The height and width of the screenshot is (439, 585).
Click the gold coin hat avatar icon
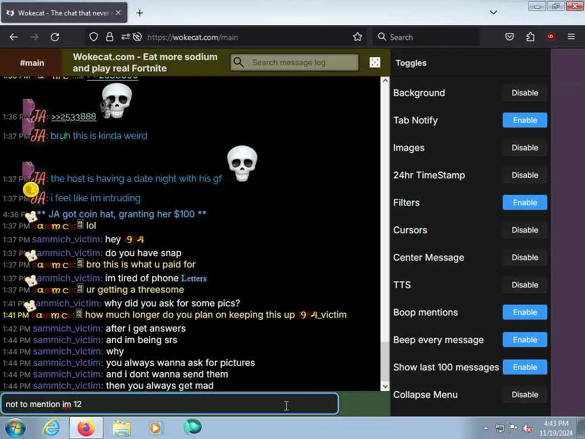(31, 190)
